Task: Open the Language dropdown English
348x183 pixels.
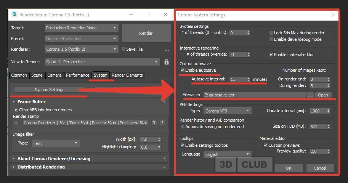Action: [x=228, y=154]
